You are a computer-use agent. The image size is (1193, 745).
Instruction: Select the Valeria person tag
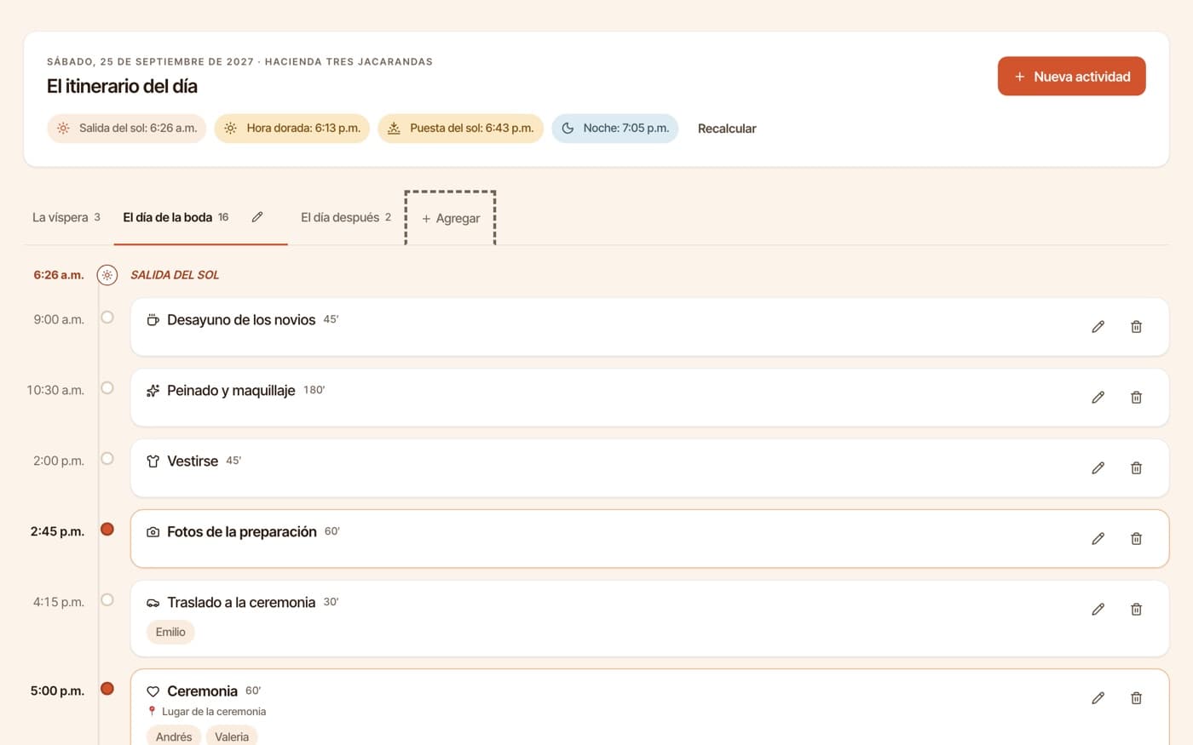[x=232, y=736]
